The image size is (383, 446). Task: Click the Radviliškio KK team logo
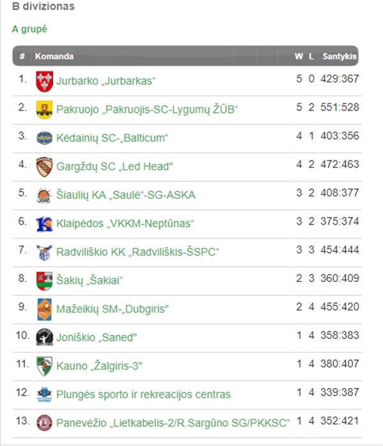tap(44, 252)
